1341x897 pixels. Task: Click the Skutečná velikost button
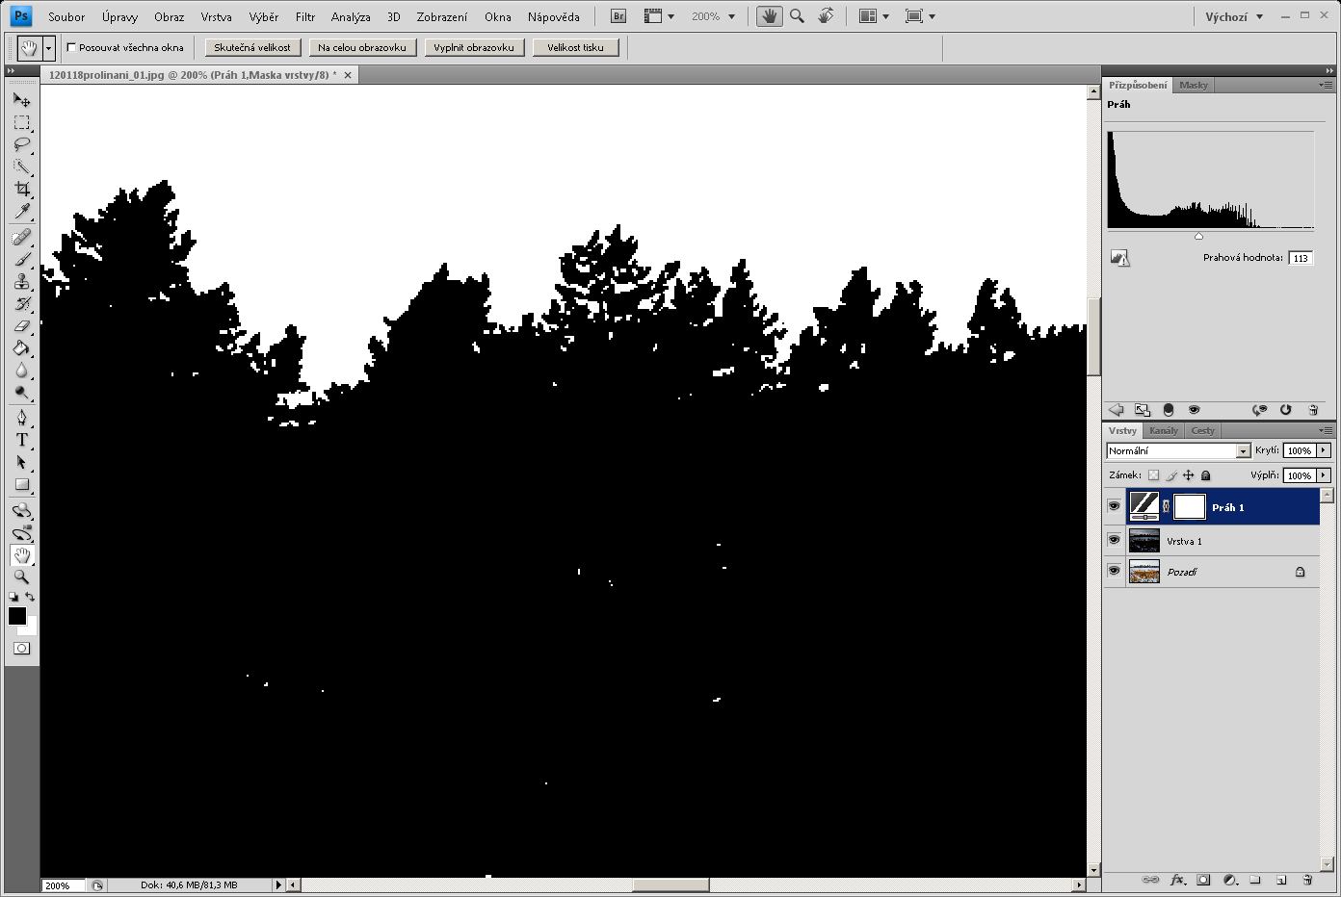tap(252, 47)
